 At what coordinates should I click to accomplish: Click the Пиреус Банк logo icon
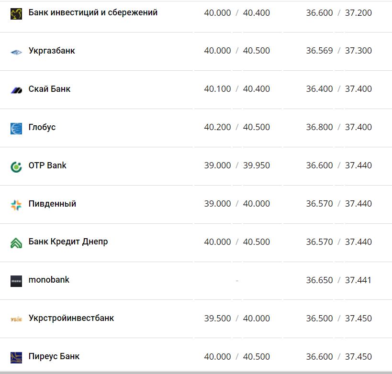[16, 358]
